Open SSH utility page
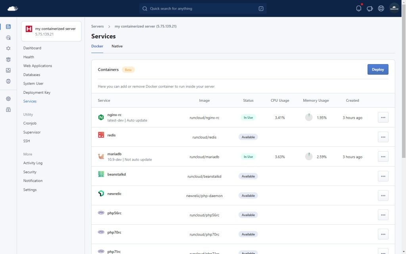The height and width of the screenshot is (254, 406). coord(27,141)
